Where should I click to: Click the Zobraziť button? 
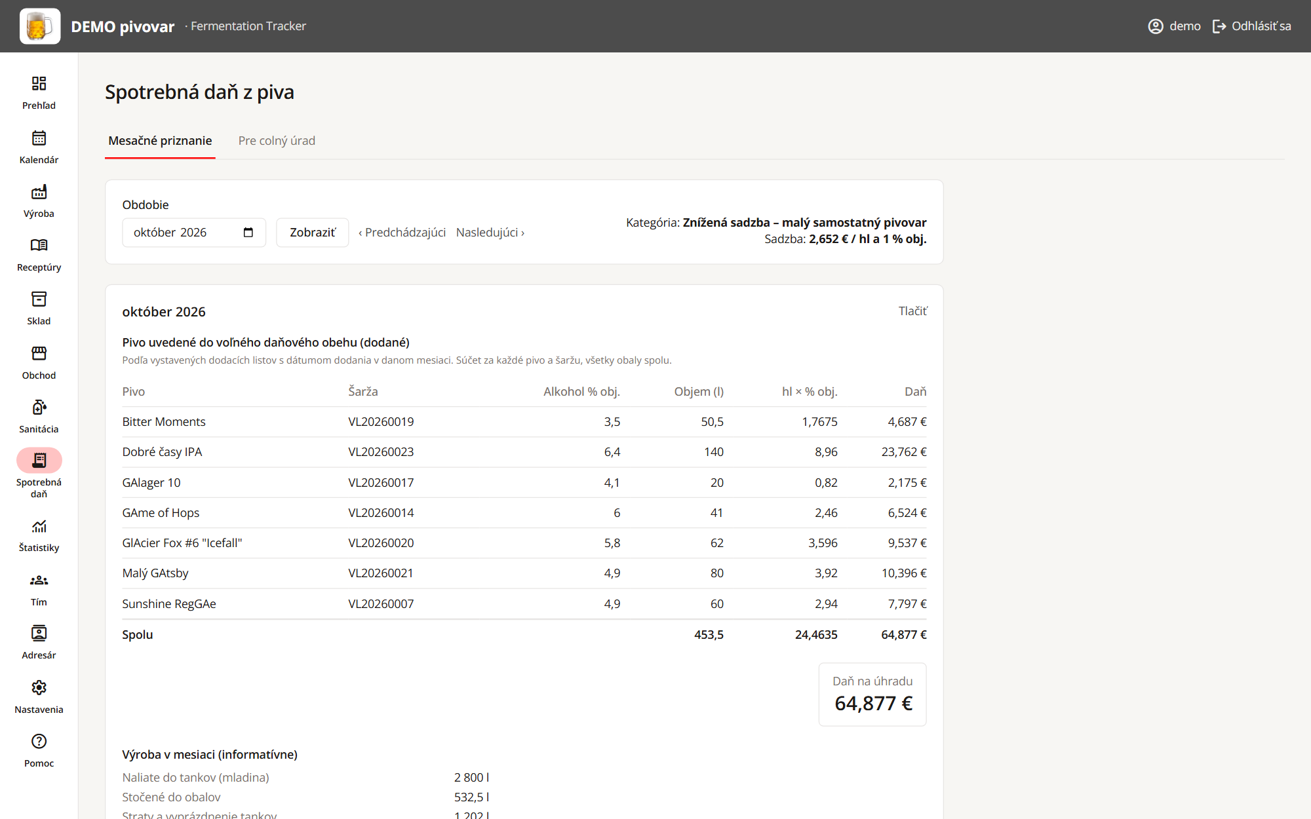313,233
